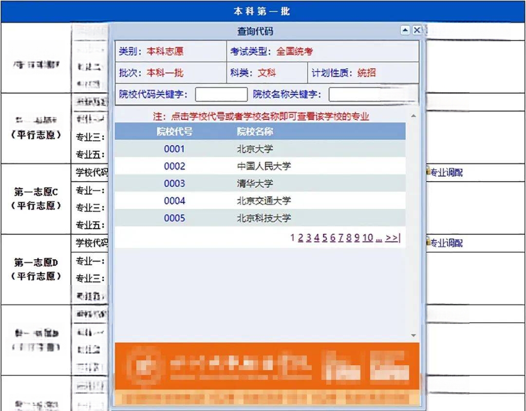Select 北京交通大学 in the school list
This screenshot has width=526, height=411.
(x=264, y=201)
